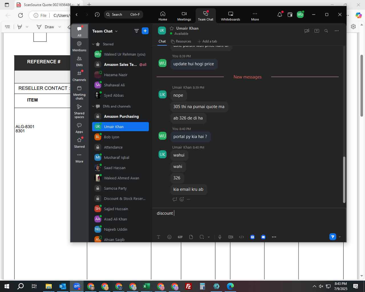Open Outlook from the taskbar

(x=63, y=286)
